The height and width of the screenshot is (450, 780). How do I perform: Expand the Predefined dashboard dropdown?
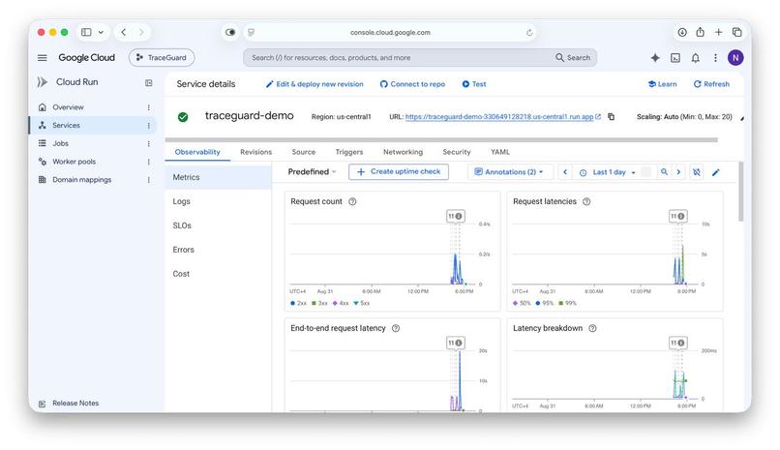click(312, 172)
